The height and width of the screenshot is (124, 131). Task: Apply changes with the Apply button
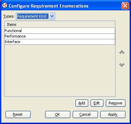113,114
